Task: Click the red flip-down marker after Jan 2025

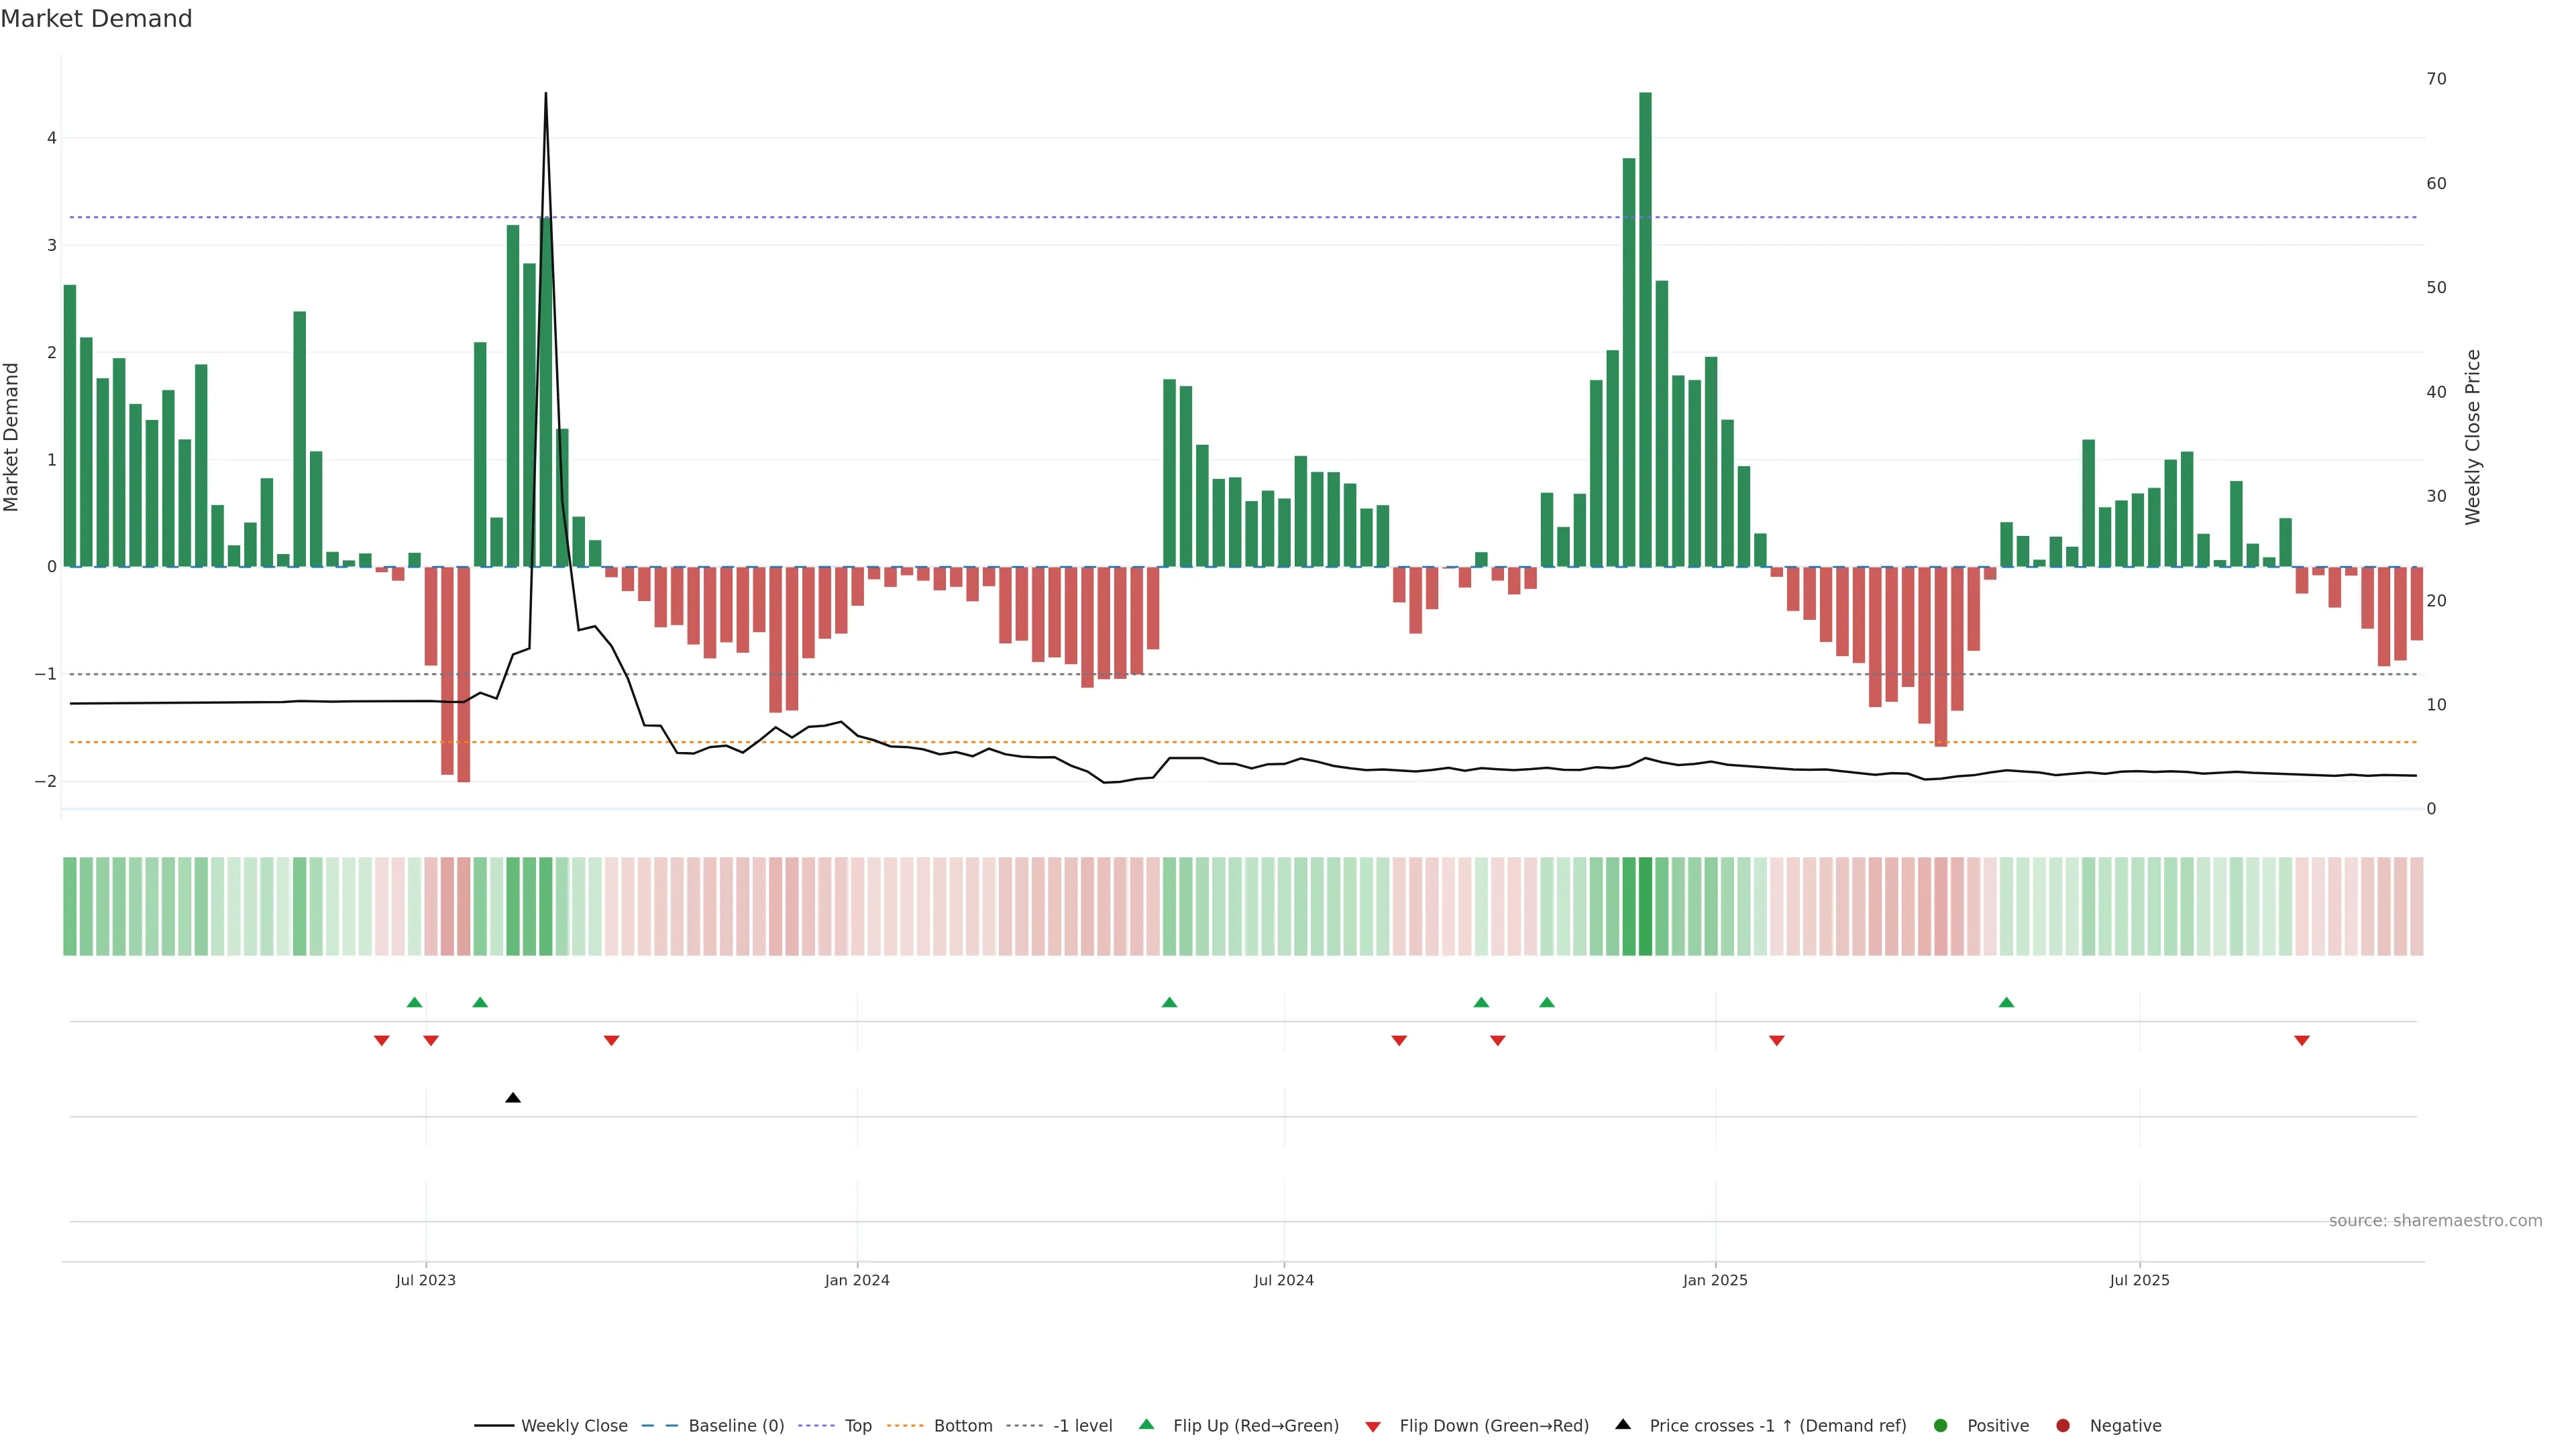Action: tap(1777, 1041)
